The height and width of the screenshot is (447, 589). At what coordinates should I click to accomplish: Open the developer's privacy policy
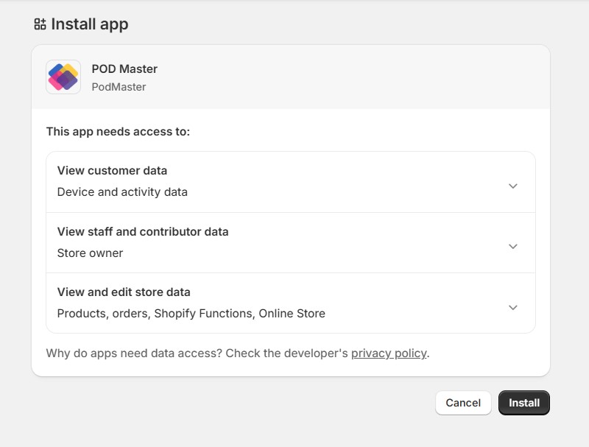click(389, 353)
